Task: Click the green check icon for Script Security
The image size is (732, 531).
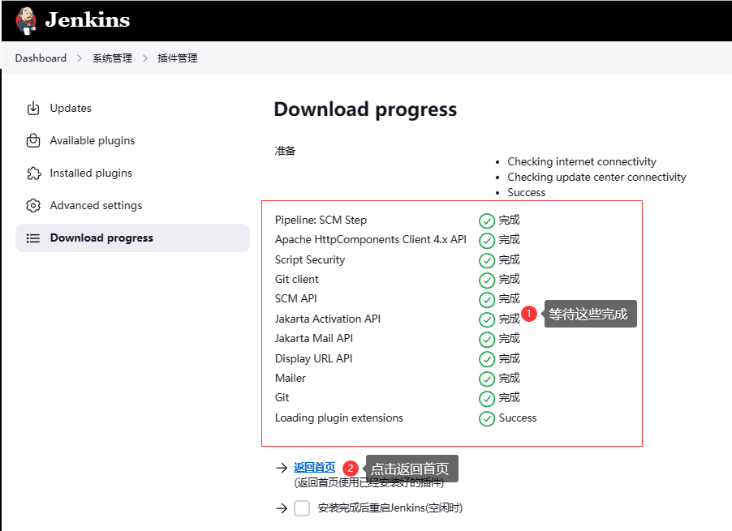Action: (487, 260)
